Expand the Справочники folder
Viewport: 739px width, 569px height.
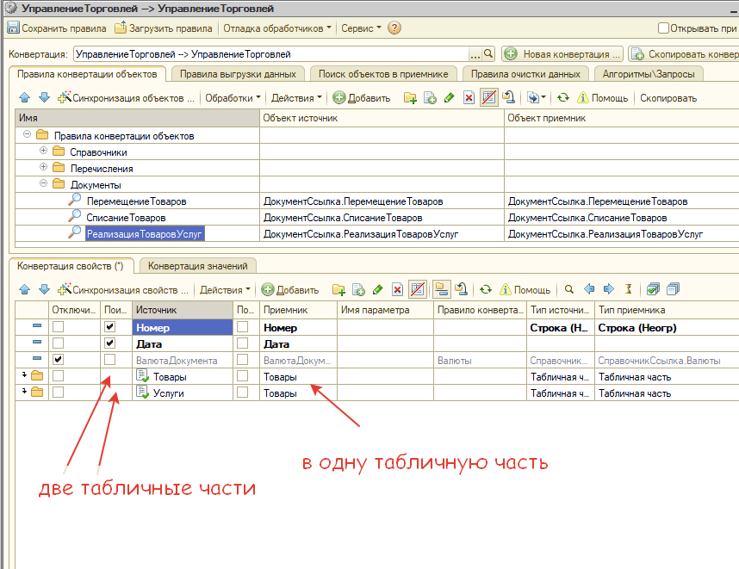coord(43,151)
